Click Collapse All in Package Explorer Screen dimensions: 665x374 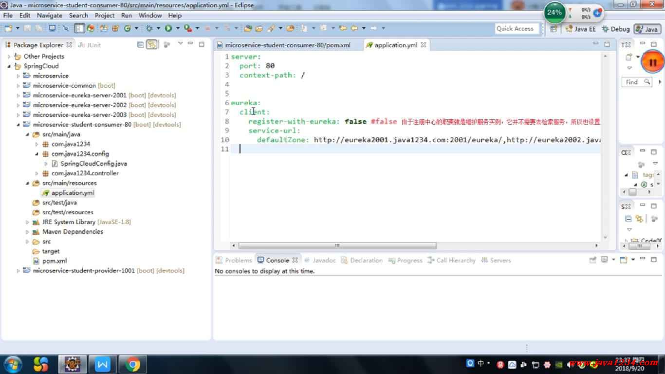[141, 44]
